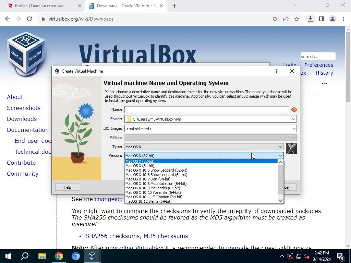
Task: Click the version list scroll-up arrow
Action: point(280,162)
